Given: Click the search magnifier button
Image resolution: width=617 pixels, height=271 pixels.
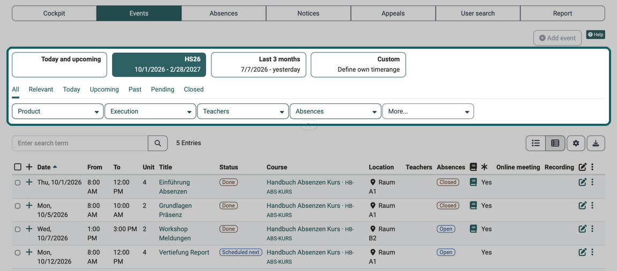Looking at the screenshot, I should click(158, 144).
